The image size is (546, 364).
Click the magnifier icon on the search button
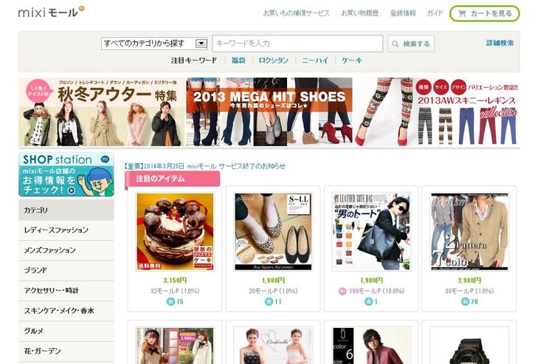(x=395, y=44)
